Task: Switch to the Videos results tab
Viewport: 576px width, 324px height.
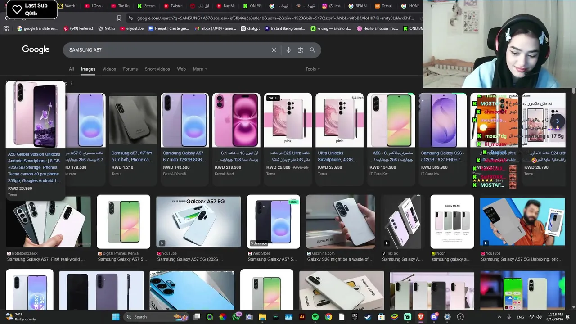Action: click(109, 69)
